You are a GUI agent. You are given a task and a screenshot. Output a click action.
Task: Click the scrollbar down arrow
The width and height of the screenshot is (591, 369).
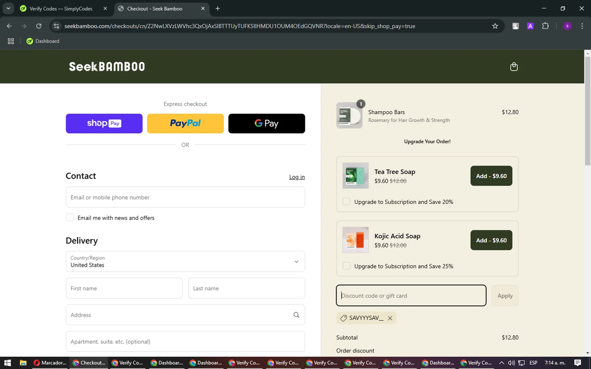pos(587,353)
